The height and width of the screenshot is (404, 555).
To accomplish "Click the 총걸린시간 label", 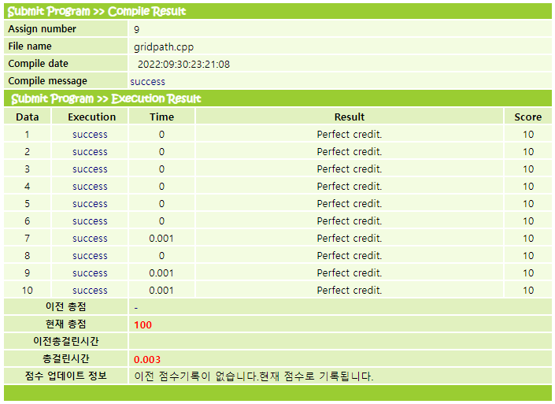I will tap(66, 358).
